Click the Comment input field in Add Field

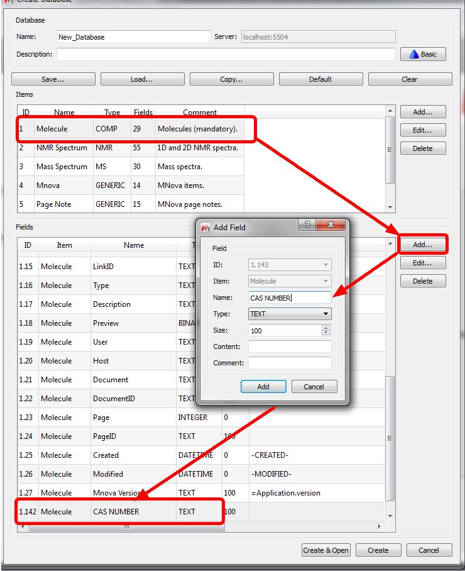(x=290, y=363)
